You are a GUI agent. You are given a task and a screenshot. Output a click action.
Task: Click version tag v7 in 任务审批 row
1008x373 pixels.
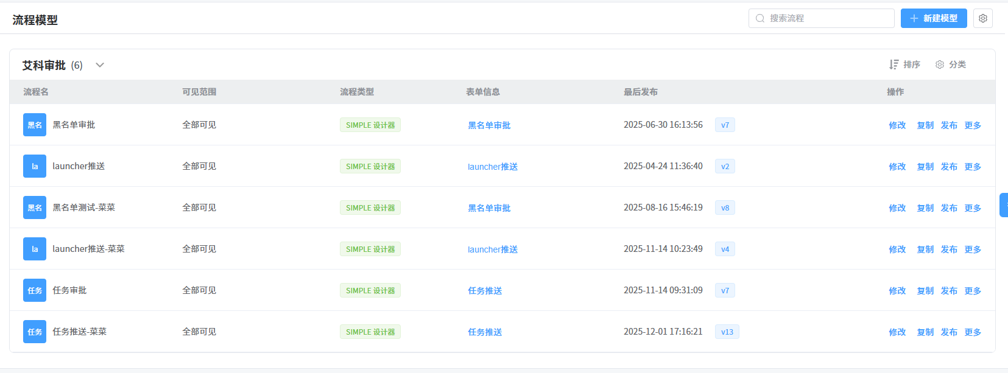pos(725,290)
